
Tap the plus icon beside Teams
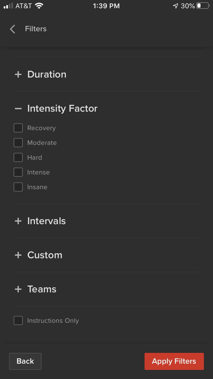(x=18, y=289)
